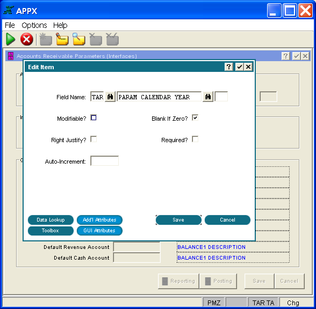Click the green Run arrow toolbar icon

pos(10,39)
